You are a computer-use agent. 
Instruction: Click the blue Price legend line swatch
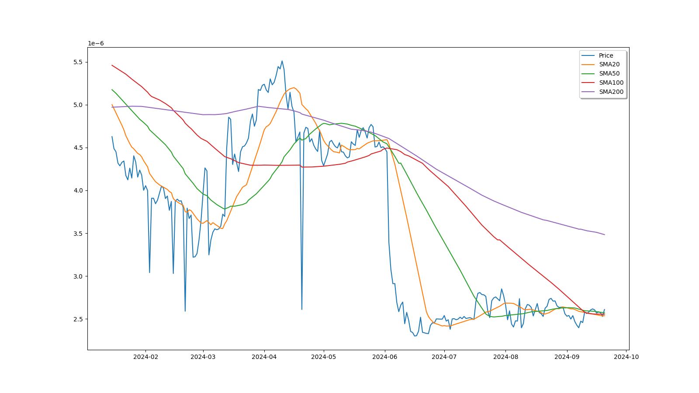(588, 55)
